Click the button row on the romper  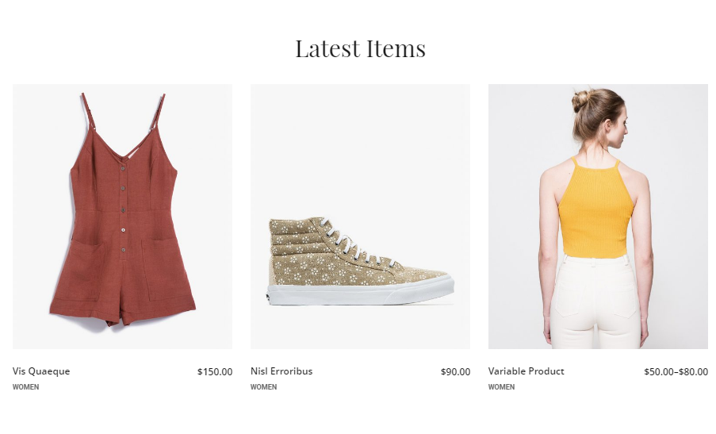(123, 209)
